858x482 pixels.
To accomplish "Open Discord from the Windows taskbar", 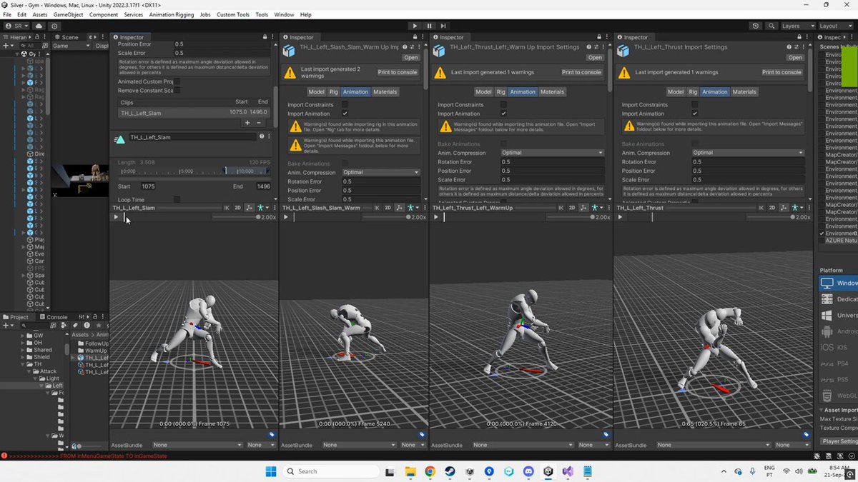I will (x=528, y=471).
